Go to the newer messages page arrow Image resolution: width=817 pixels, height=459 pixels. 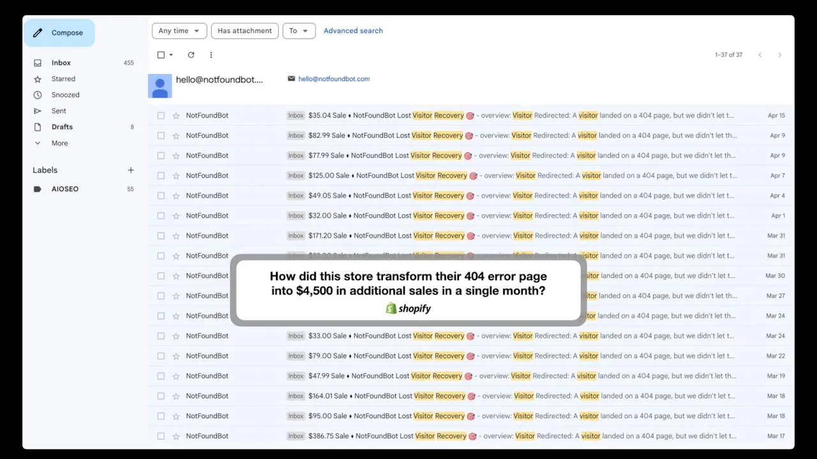[760, 55]
